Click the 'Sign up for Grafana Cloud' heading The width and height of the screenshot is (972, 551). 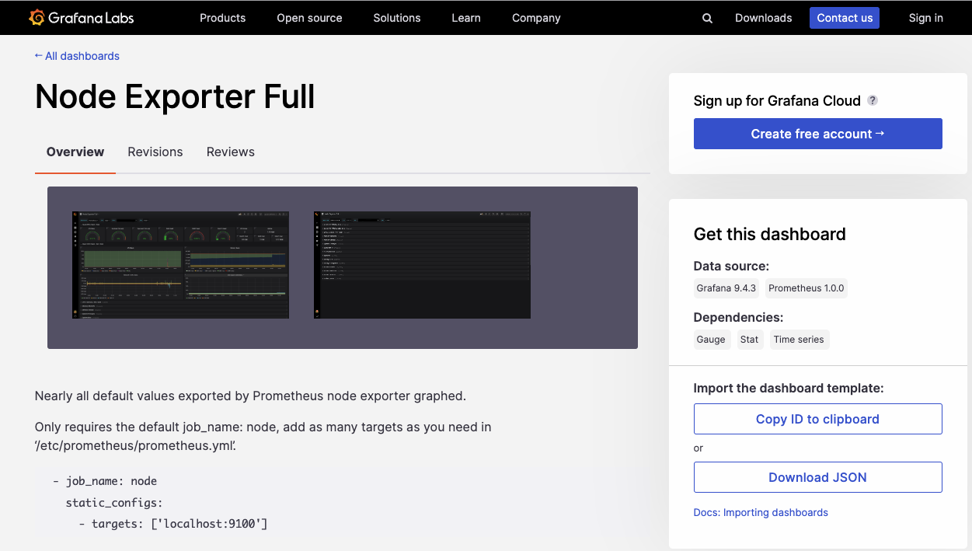coord(777,101)
